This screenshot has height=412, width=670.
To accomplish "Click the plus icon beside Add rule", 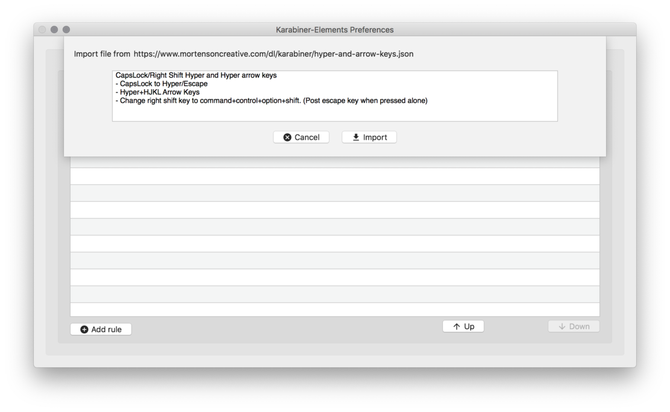I will coord(84,329).
